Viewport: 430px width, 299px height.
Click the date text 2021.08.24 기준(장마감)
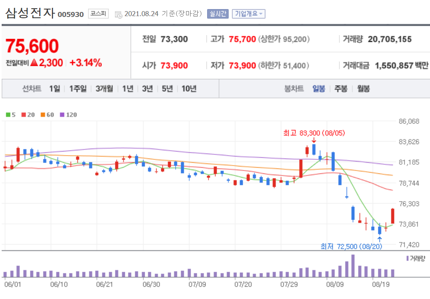(x=163, y=14)
